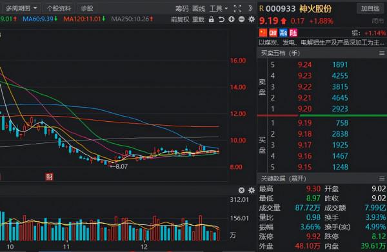Open the 关键数据 panel menu icon

(x=382, y=179)
